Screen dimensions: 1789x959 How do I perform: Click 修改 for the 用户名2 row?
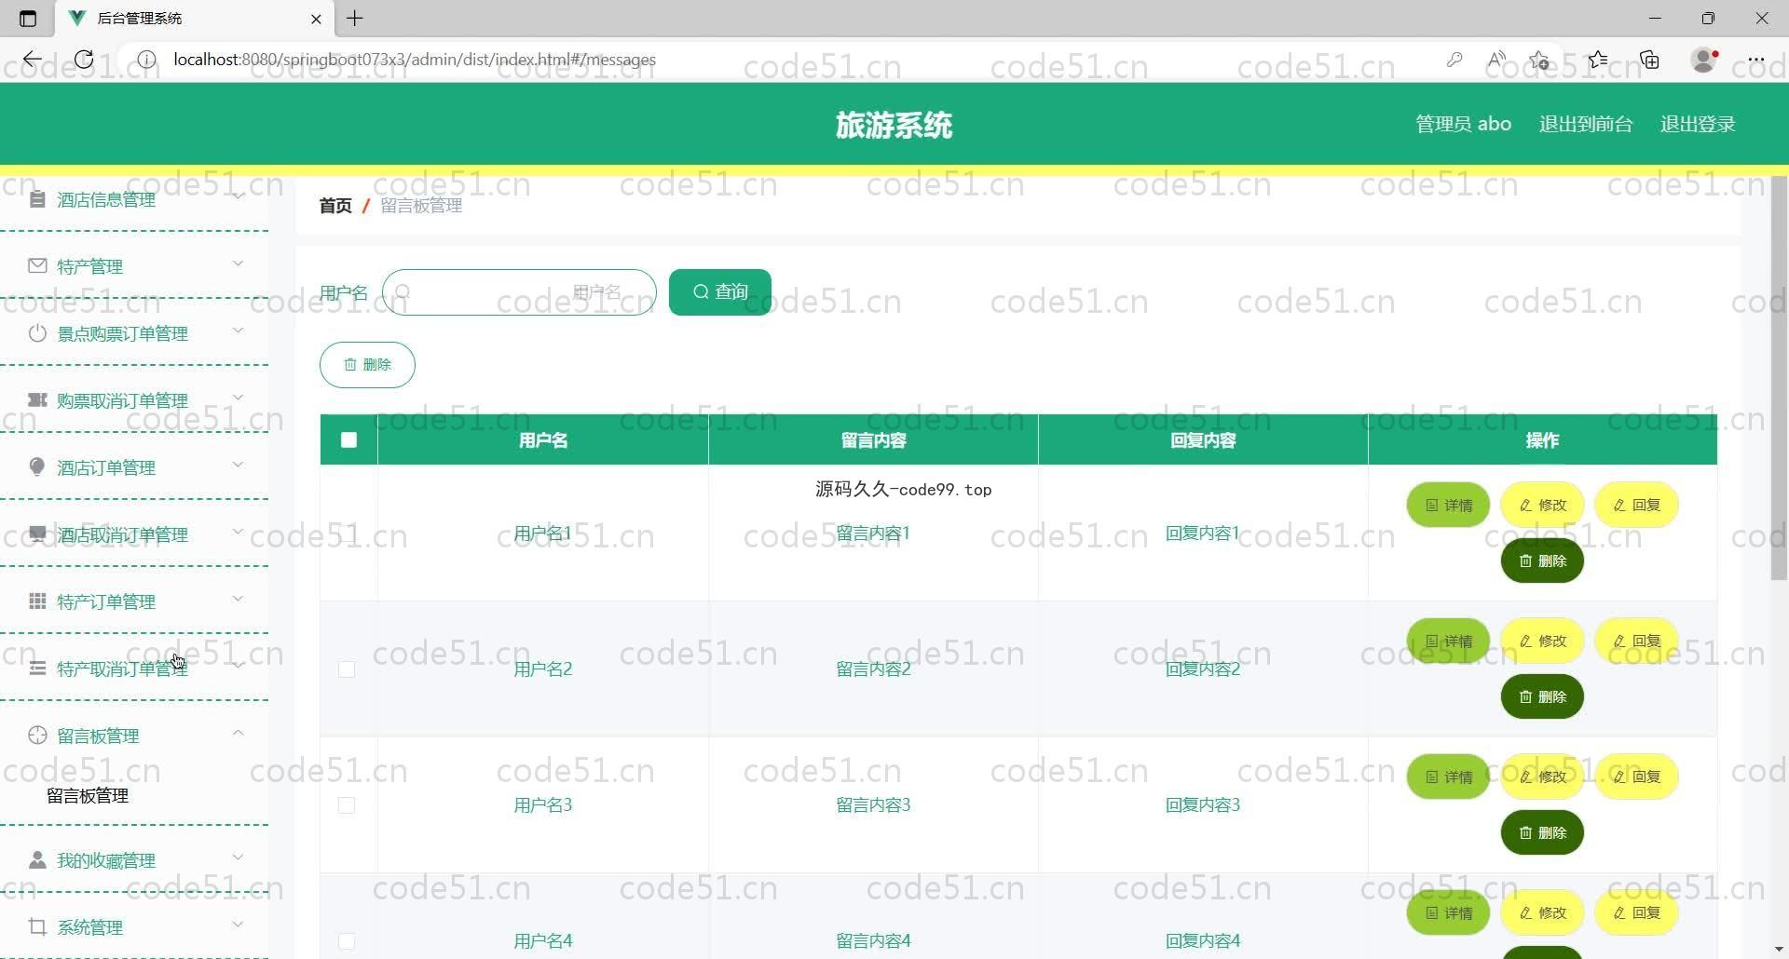tap(1542, 641)
